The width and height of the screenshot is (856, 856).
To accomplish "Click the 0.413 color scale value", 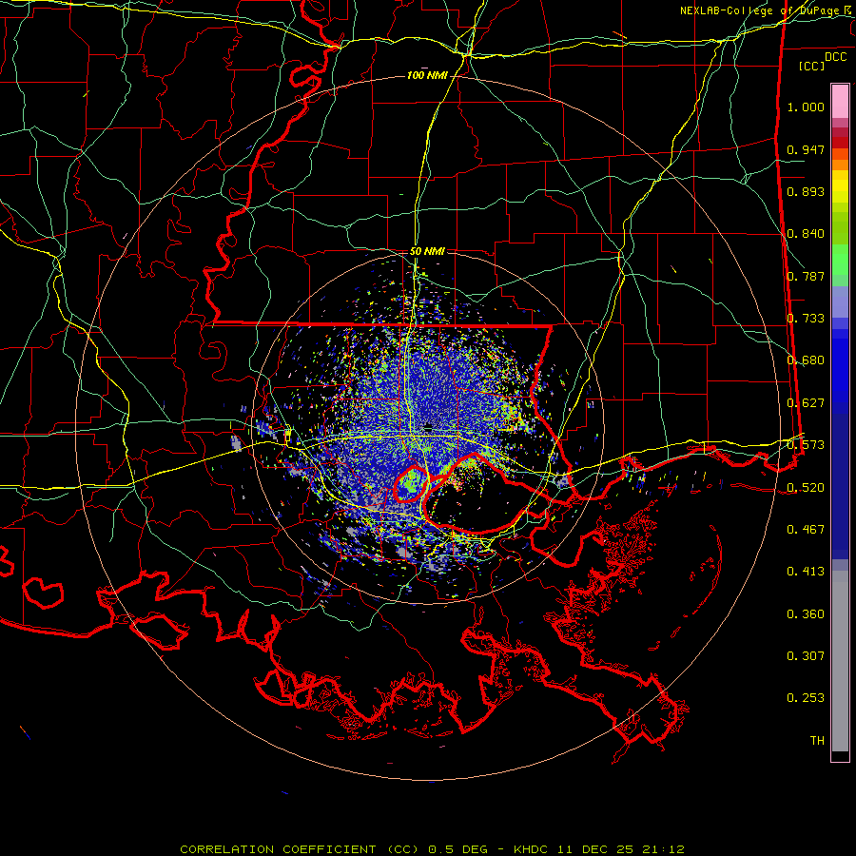I will click(x=806, y=572).
